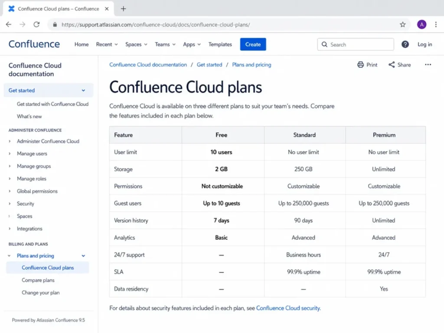Click the Print button label

point(372,65)
